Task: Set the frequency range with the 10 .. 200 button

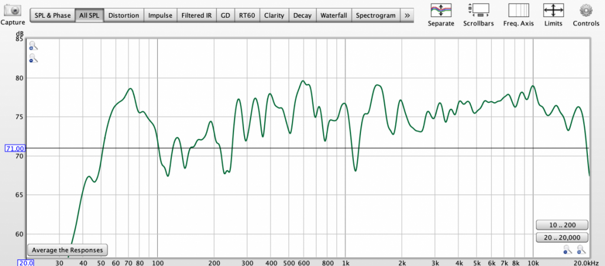Action: [x=562, y=225]
